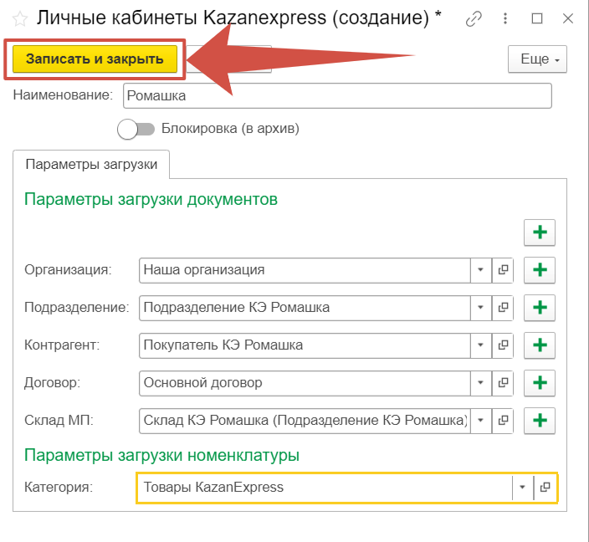Switch to Параметры загрузки tab
This screenshot has height=542, width=589.
[91, 165]
